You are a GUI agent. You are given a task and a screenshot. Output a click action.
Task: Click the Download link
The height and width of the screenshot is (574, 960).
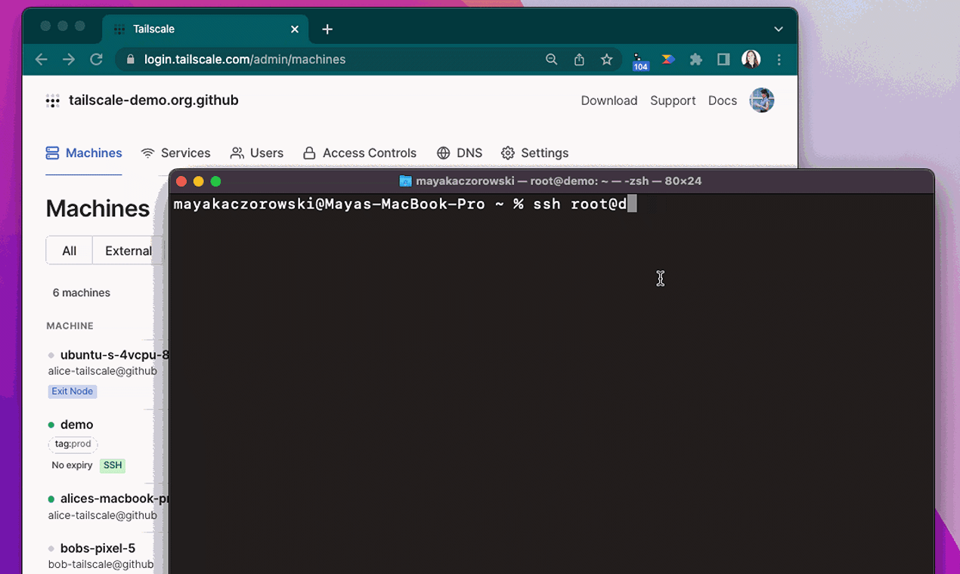pyautogui.click(x=609, y=100)
